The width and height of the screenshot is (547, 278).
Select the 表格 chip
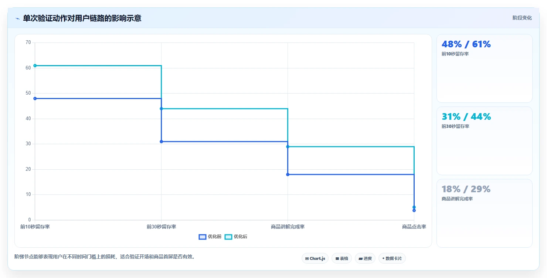(342, 258)
